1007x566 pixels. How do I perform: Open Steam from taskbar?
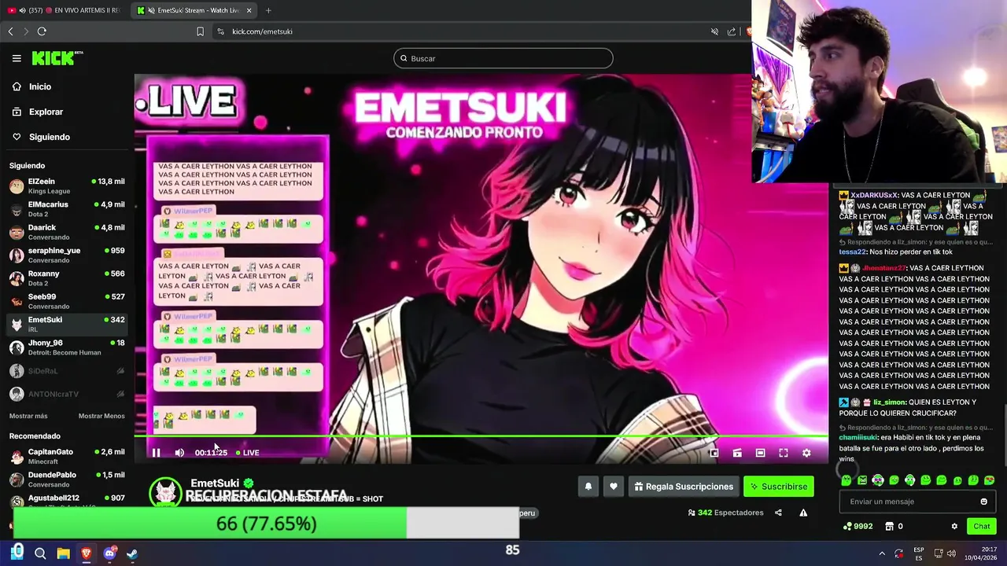click(x=132, y=553)
